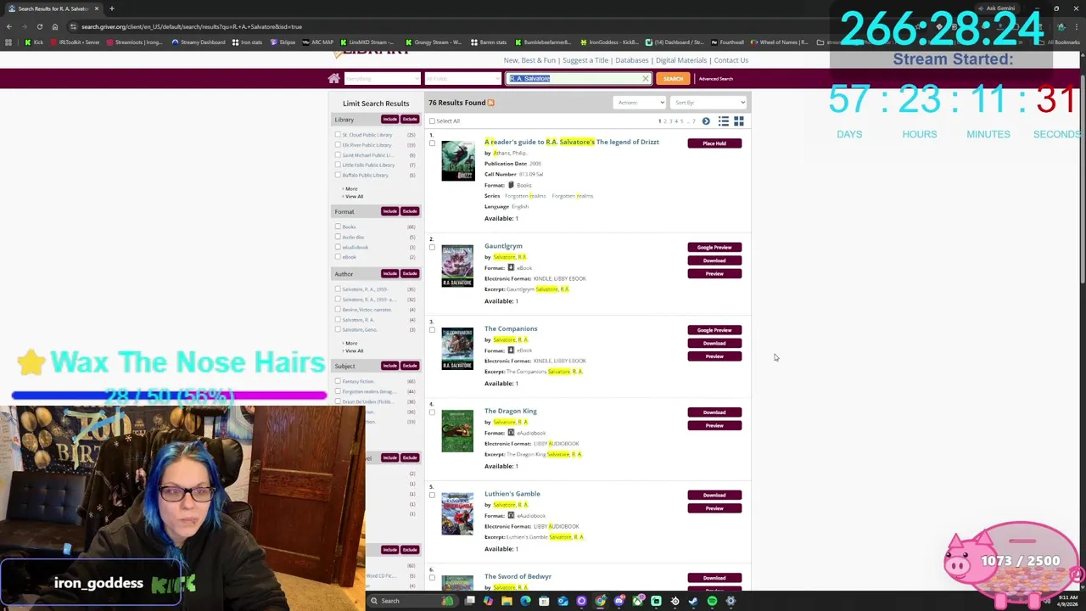Check the Fantasy fiction subject filter
This screenshot has height=611, width=1086.
click(338, 381)
